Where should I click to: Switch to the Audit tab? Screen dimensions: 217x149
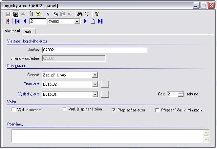point(28,31)
